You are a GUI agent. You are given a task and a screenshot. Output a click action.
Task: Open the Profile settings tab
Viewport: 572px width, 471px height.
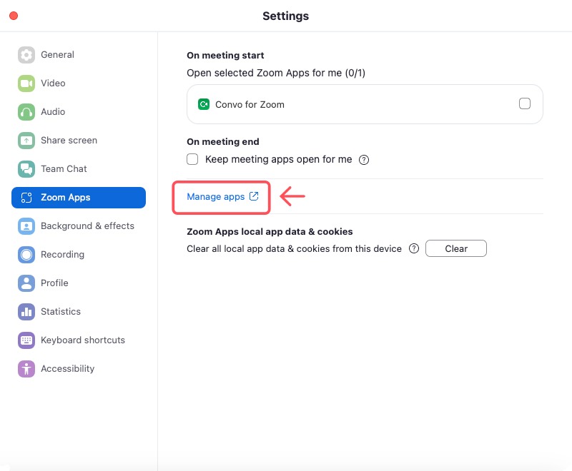(54, 283)
